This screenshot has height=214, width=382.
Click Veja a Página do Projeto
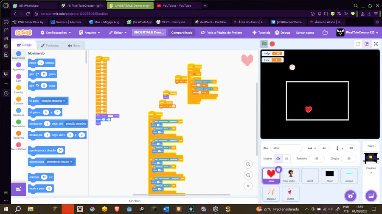tap(222, 33)
